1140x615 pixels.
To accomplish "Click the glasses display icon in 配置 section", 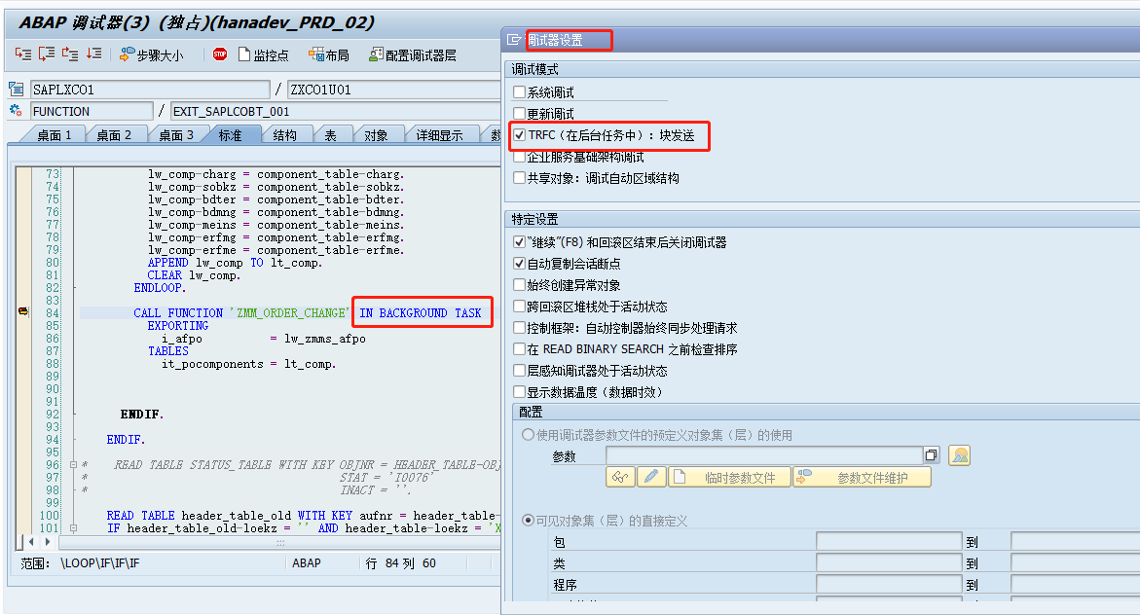I will pos(621,477).
